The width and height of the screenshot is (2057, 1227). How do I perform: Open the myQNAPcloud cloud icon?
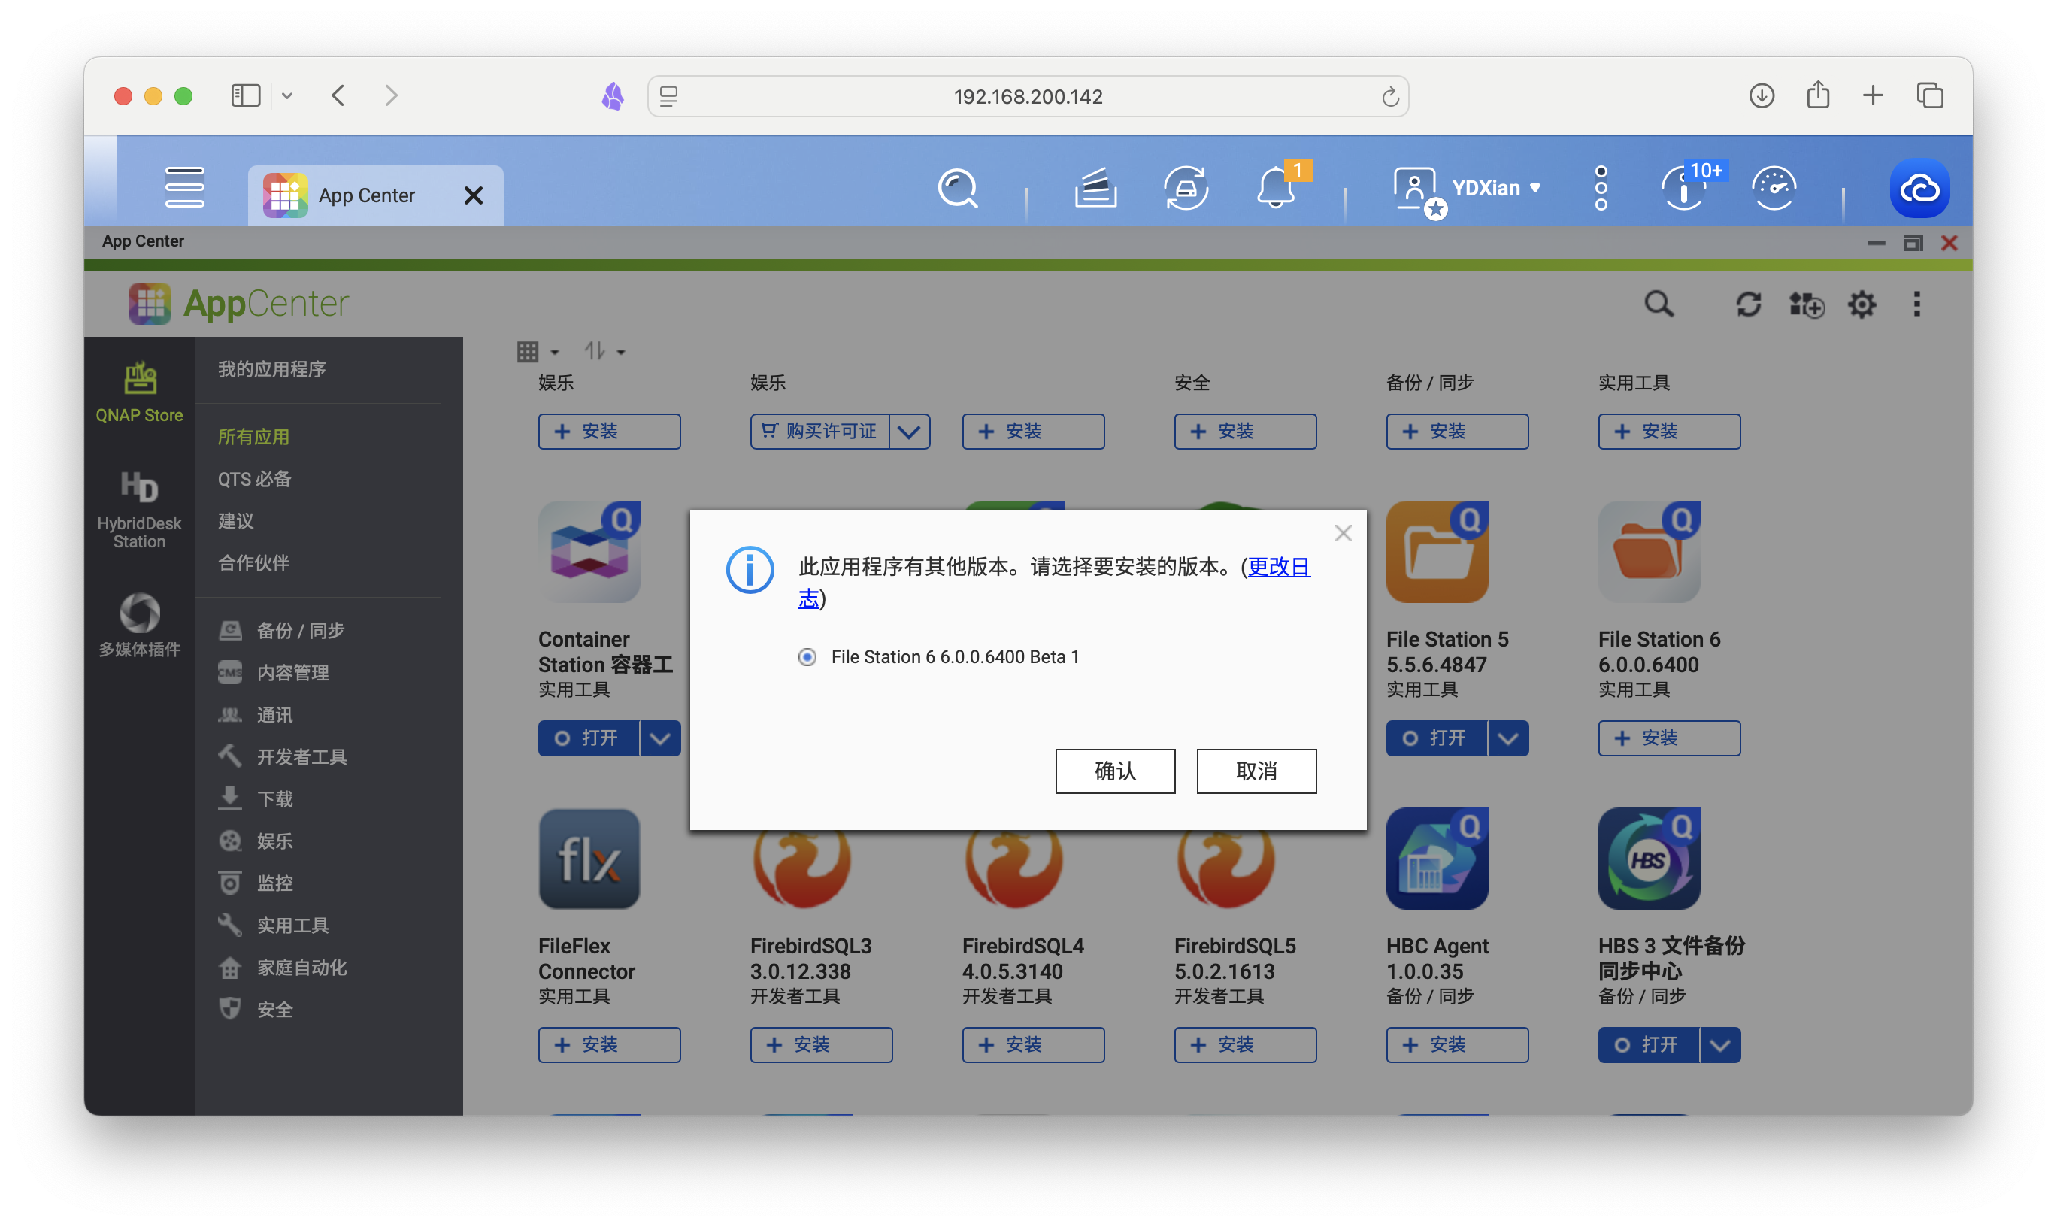pyautogui.click(x=1919, y=189)
